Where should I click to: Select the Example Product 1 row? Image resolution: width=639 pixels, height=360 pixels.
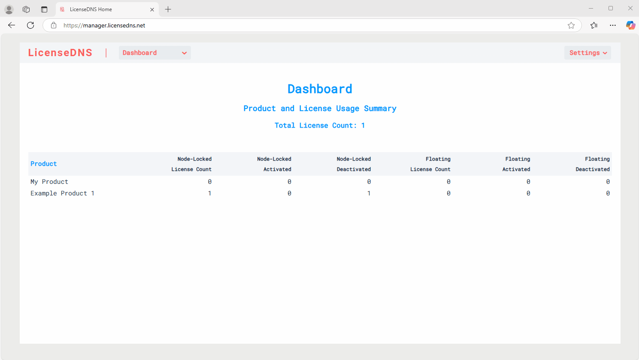coord(62,193)
